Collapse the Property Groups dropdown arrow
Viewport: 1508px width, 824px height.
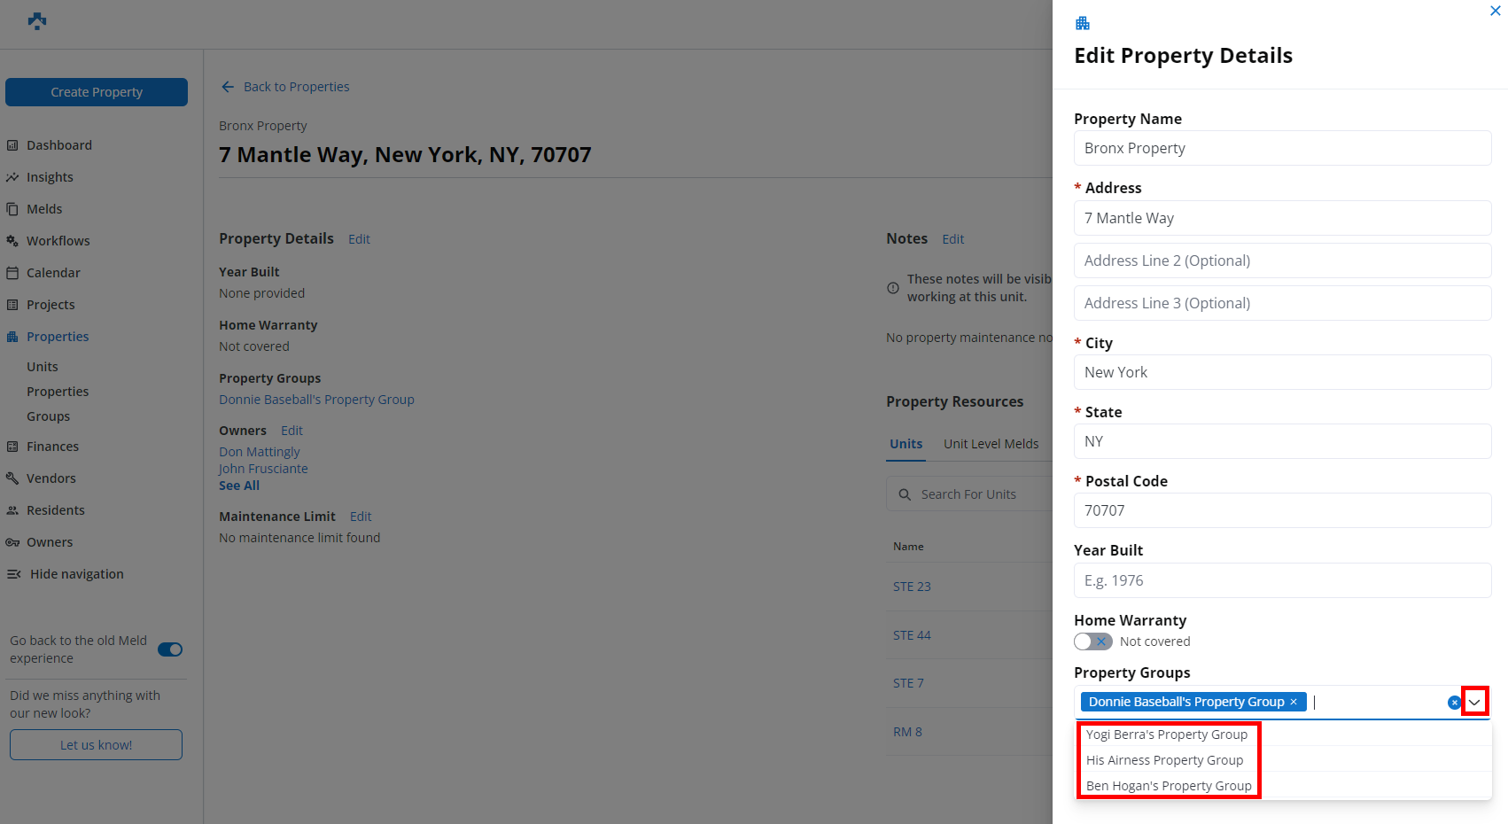(1474, 703)
